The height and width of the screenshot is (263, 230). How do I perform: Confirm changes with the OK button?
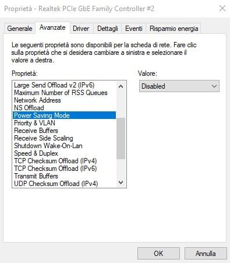click(158, 253)
